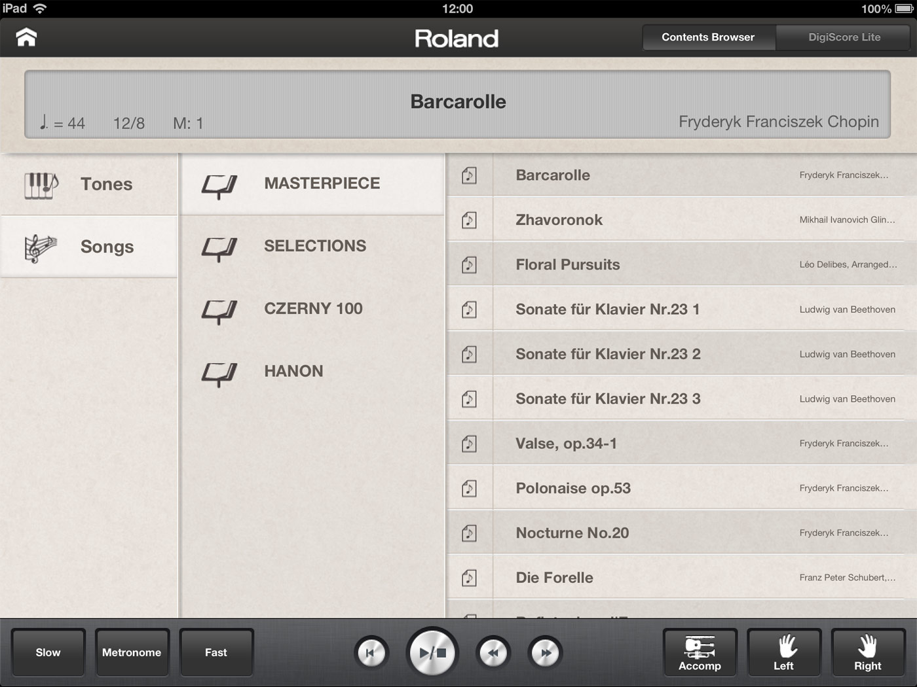Choose the Zhavoronok song
Viewport: 917px width, 687px height.
tap(681, 220)
